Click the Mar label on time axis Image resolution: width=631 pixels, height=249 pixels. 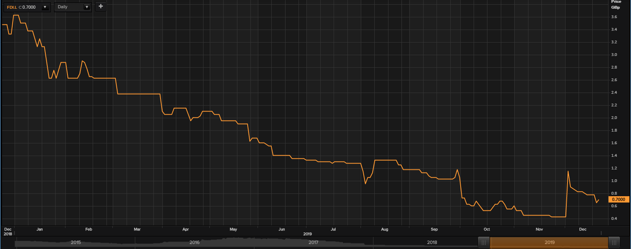137,229
